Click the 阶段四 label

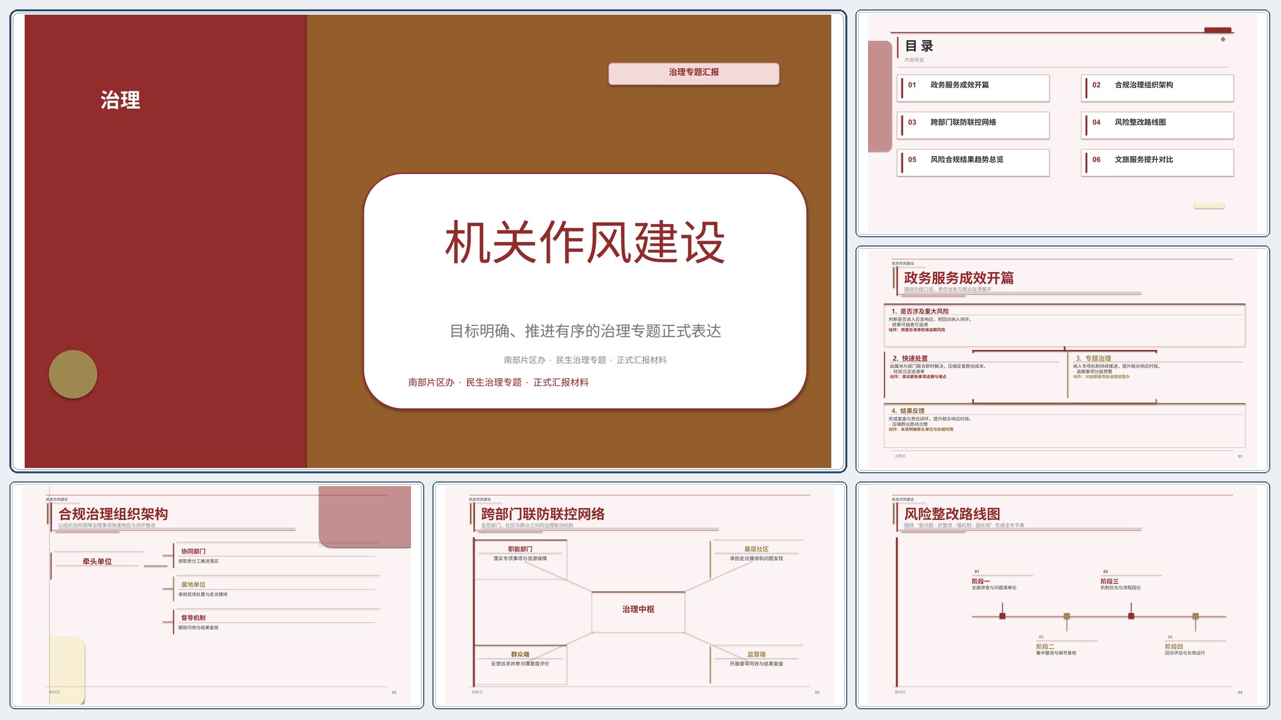pyautogui.click(x=1174, y=647)
